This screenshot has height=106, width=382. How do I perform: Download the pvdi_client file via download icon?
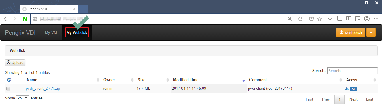pos(347,89)
